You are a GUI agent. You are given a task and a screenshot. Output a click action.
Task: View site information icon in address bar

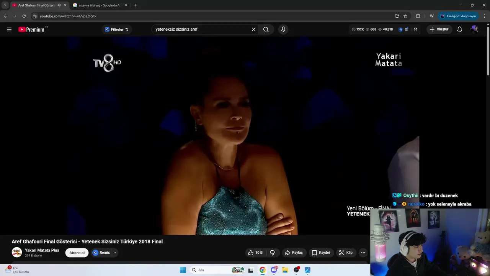click(35, 16)
